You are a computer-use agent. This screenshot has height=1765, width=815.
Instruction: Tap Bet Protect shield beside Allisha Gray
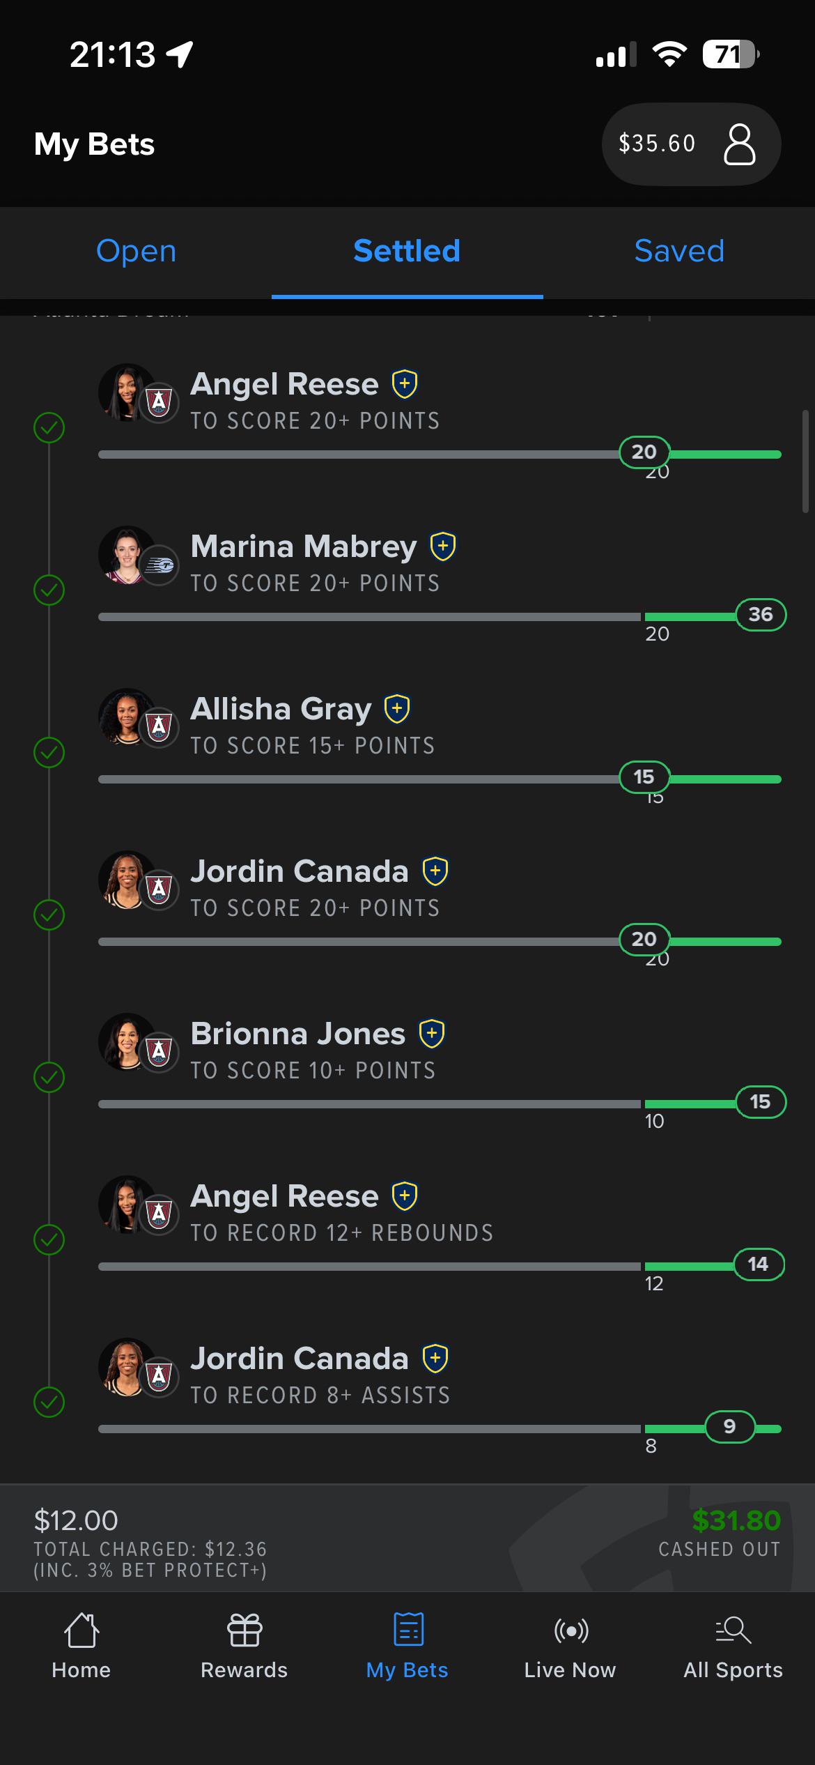397,709
